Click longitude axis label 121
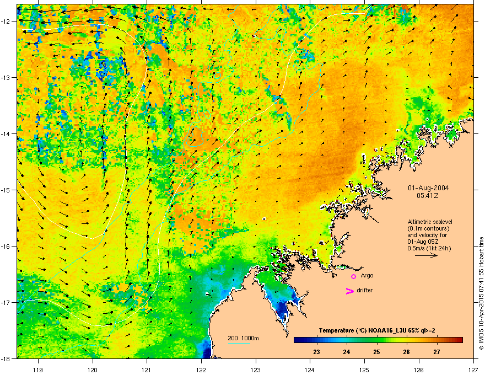Image resolution: width=485 pixels, height=375 pixels. [147, 369]
